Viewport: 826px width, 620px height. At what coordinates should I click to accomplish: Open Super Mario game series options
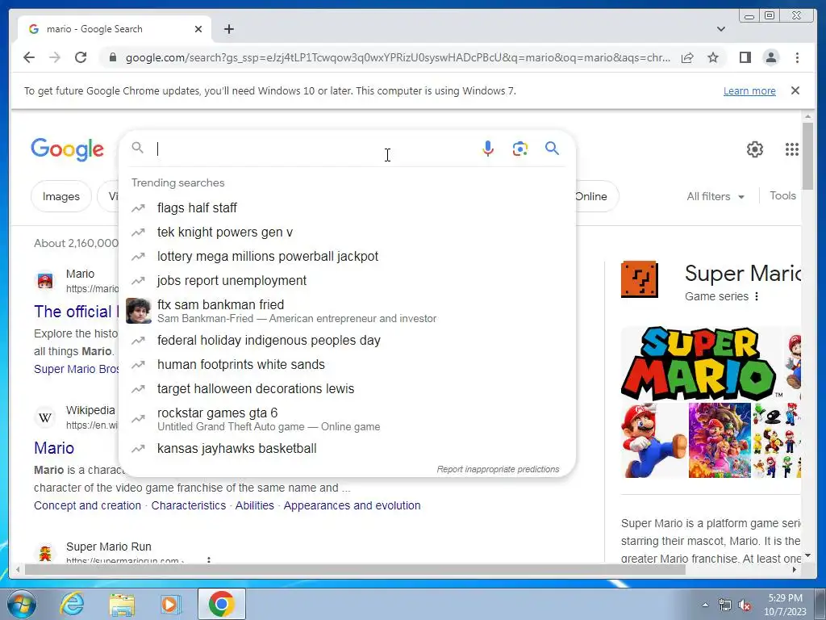[757, 296]
